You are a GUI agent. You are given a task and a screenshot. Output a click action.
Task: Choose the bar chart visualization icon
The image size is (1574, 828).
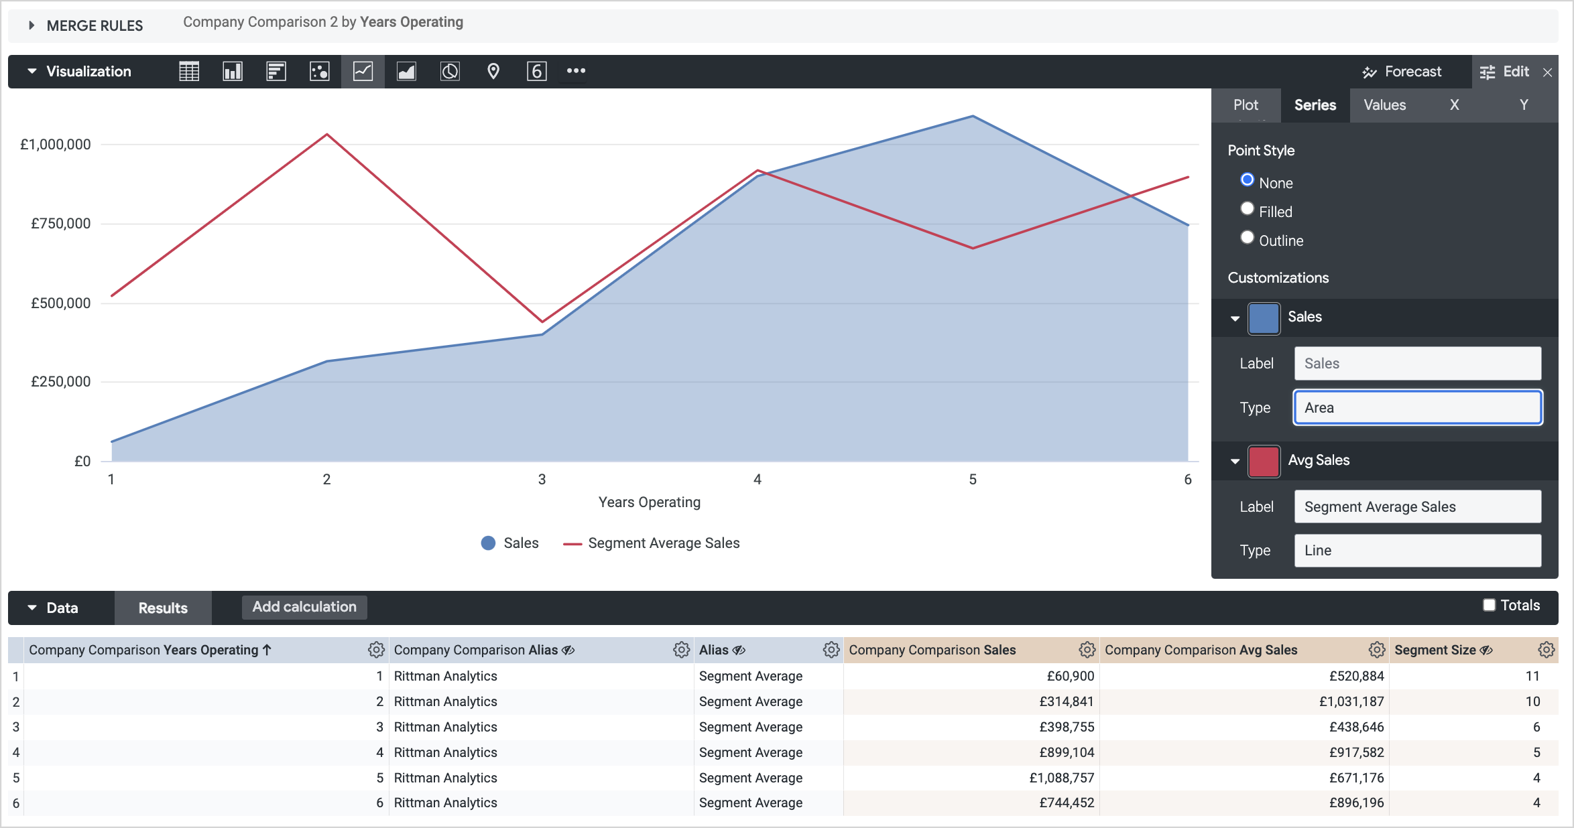point(276,71)
